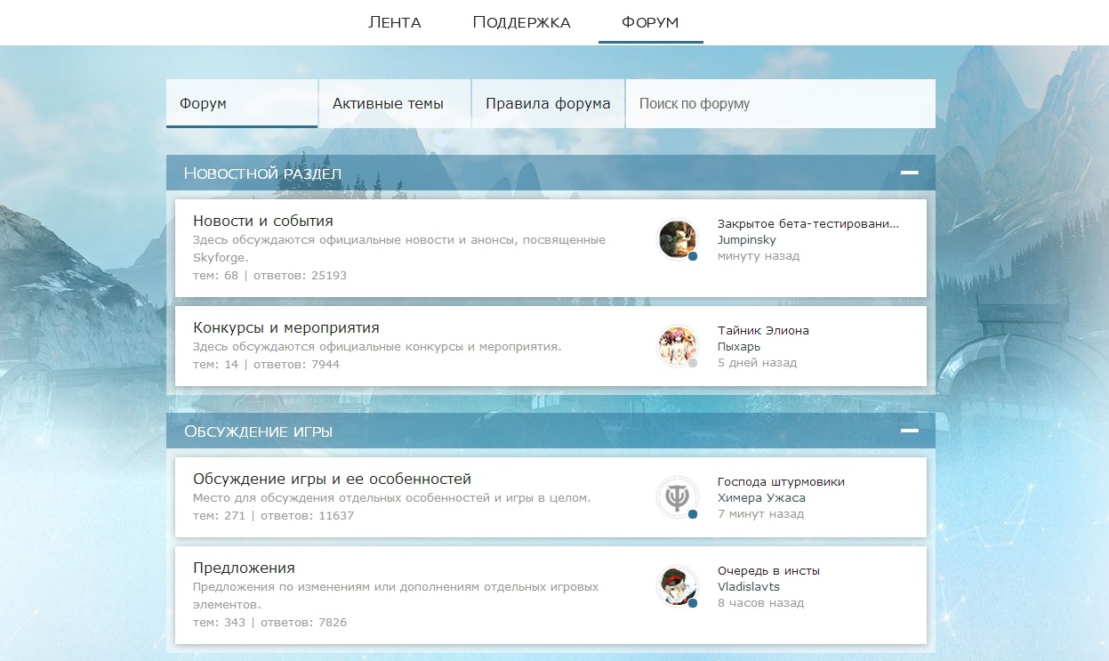Viewport: 1109px width, 661px height.
Task: Click the '7 минут назад' timestamp
Action: coord(760,514)
